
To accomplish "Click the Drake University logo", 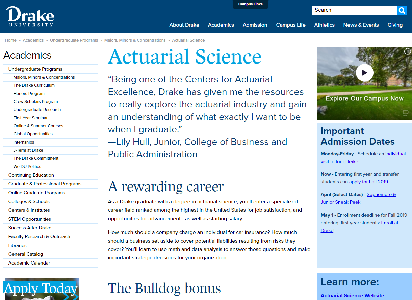I will pos(30,17).
